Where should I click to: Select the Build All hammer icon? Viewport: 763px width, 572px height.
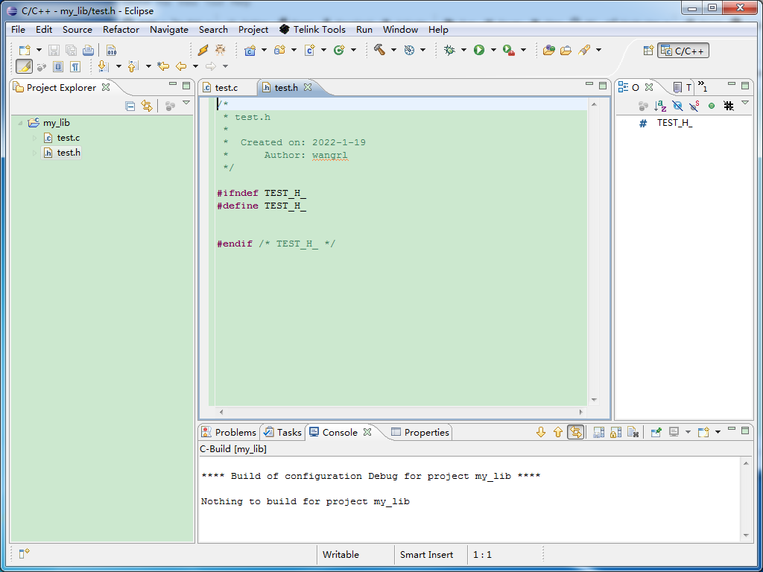point(381,50)
